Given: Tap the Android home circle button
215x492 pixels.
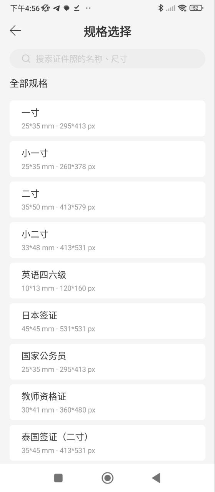Looking at the screenshot, I should (x=107, y=478).
